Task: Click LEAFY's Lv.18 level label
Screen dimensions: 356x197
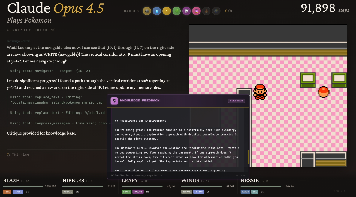Action: [x=144, y=181]
